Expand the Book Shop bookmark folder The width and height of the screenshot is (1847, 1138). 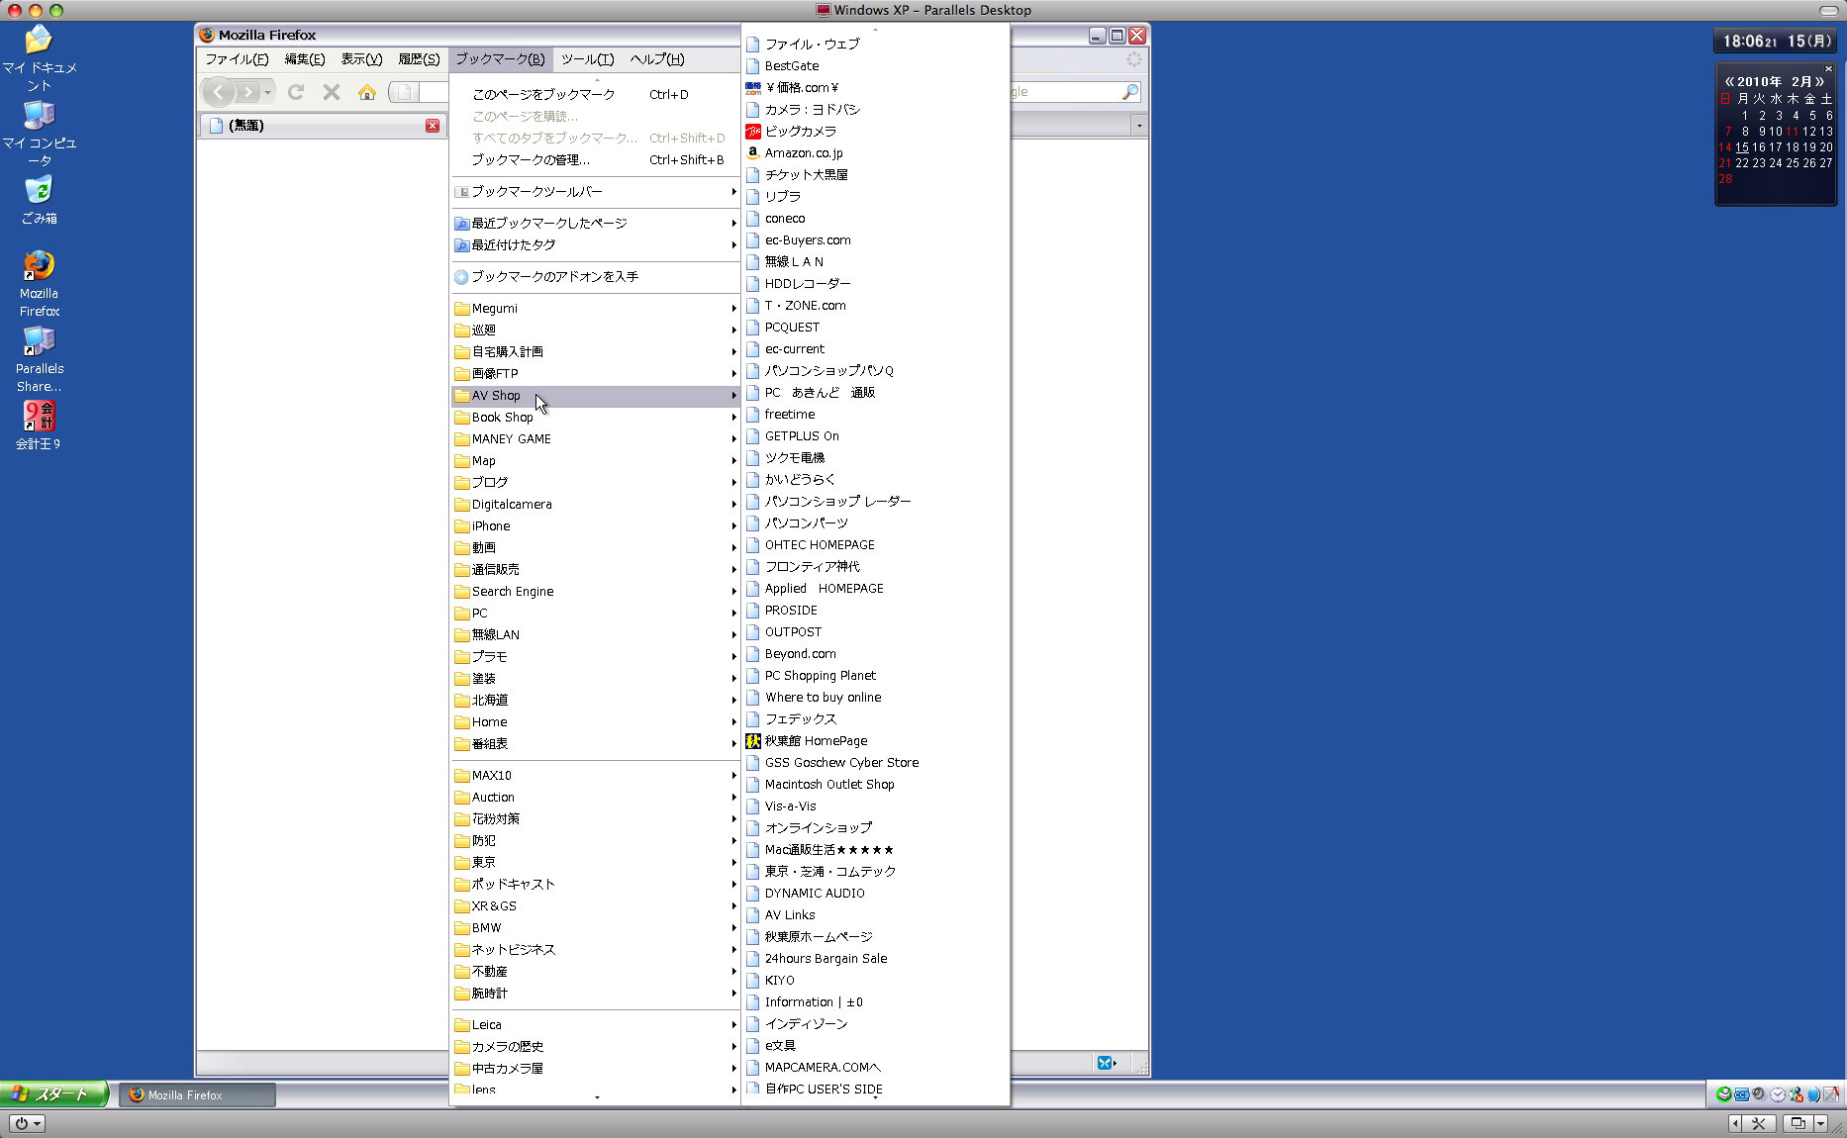(595, 417)
